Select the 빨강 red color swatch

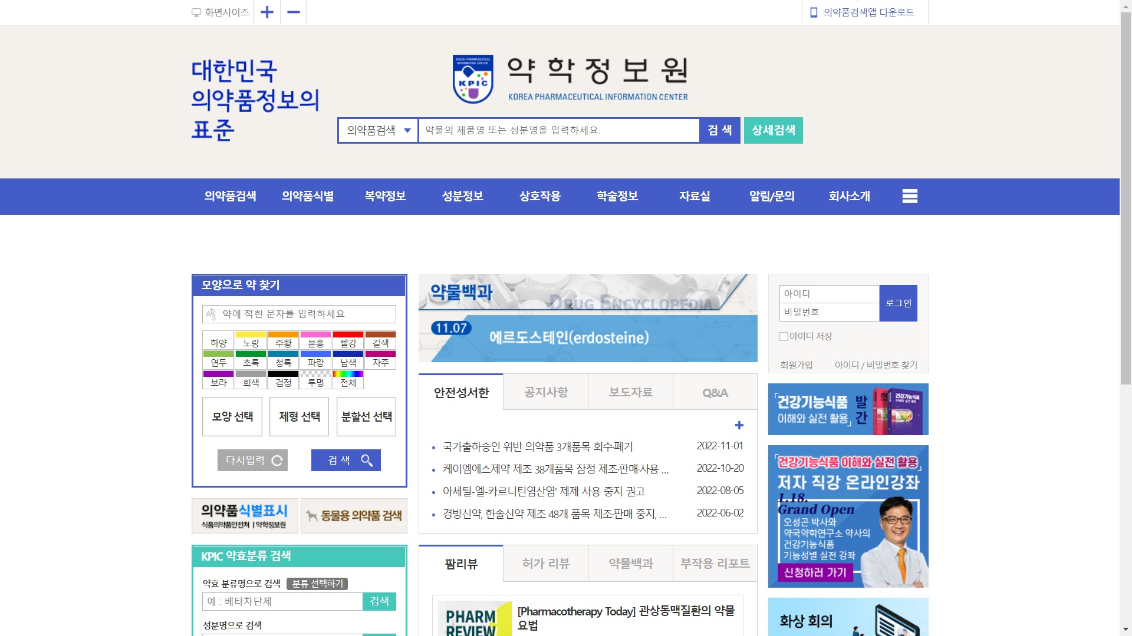(x=348, y=340)
